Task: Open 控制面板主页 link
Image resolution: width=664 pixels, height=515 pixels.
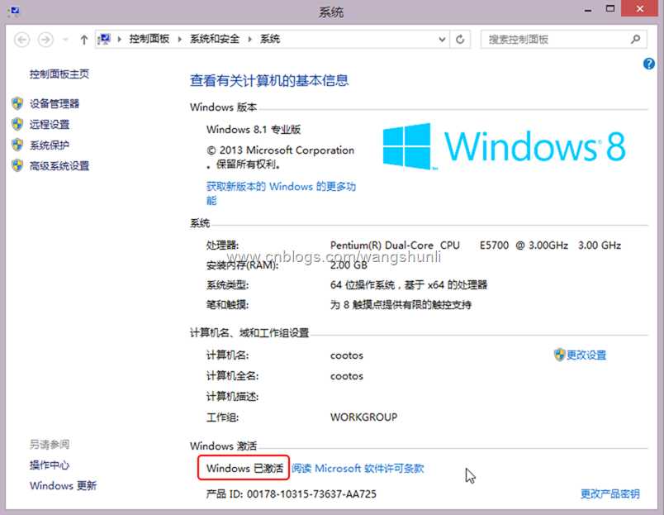Action: (59, 74)
